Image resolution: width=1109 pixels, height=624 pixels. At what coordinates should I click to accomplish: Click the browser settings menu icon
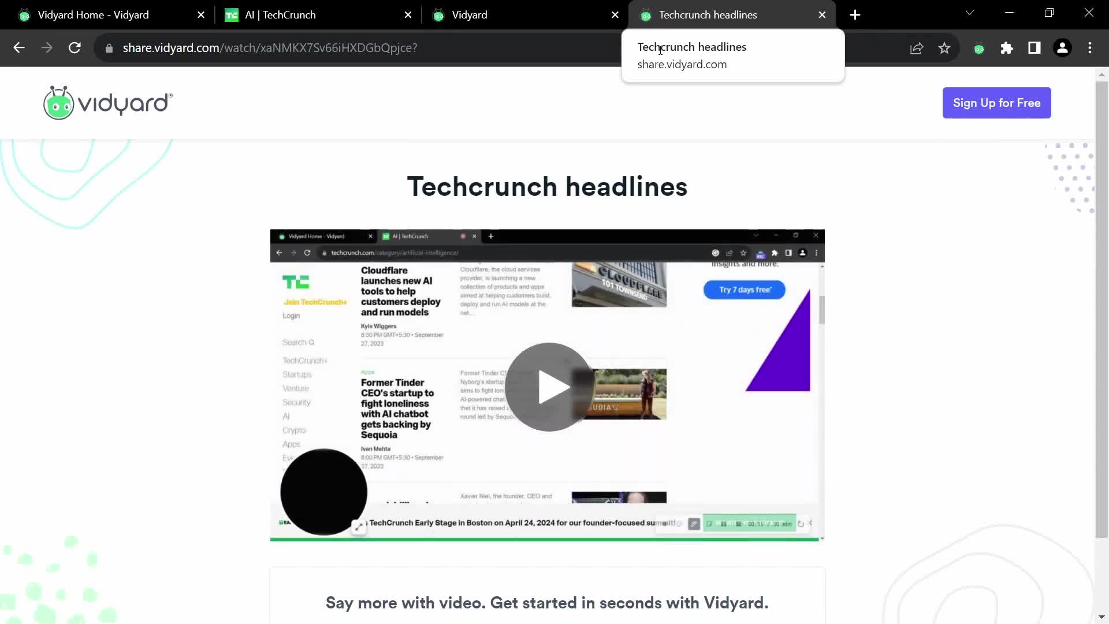(1095, 48)
